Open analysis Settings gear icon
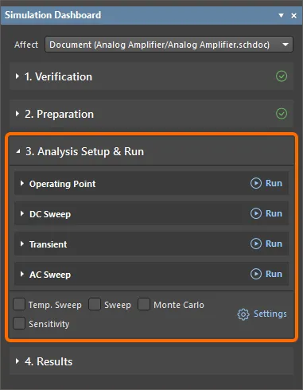The width and height of the screenshot is (303, 390). pos(243,314)
